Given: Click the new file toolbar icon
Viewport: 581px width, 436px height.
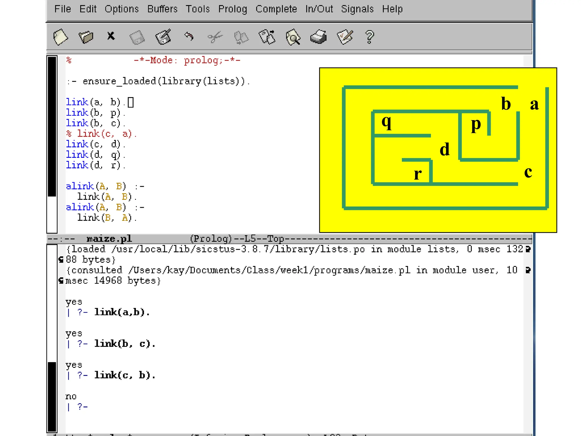Looking at the screenshot, I should pyautogui.click(x=60, y=37).
